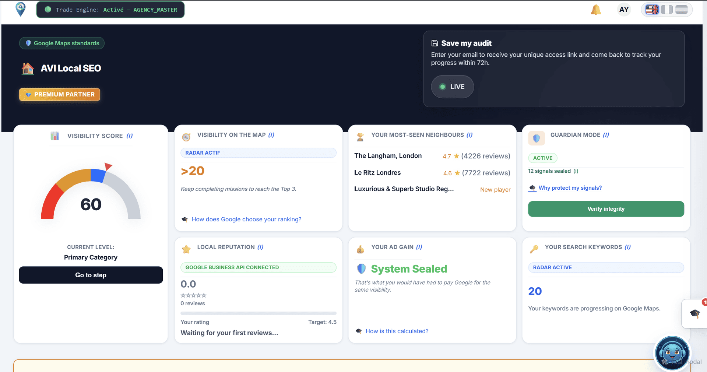
Task: Open Why protect my signals link
Action: point(570,188)
